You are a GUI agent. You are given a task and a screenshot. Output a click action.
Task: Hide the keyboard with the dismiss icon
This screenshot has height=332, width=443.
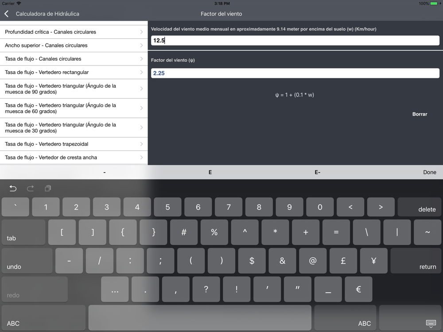(x=431, y=324)
